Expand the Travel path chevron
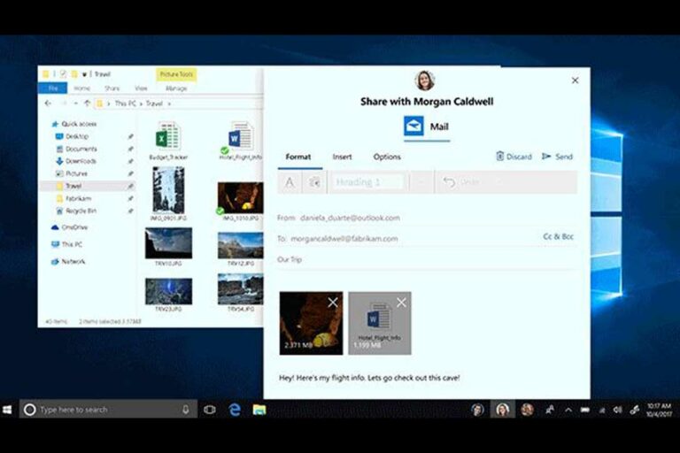The image size is (680, 453). (x=169, y=104)
